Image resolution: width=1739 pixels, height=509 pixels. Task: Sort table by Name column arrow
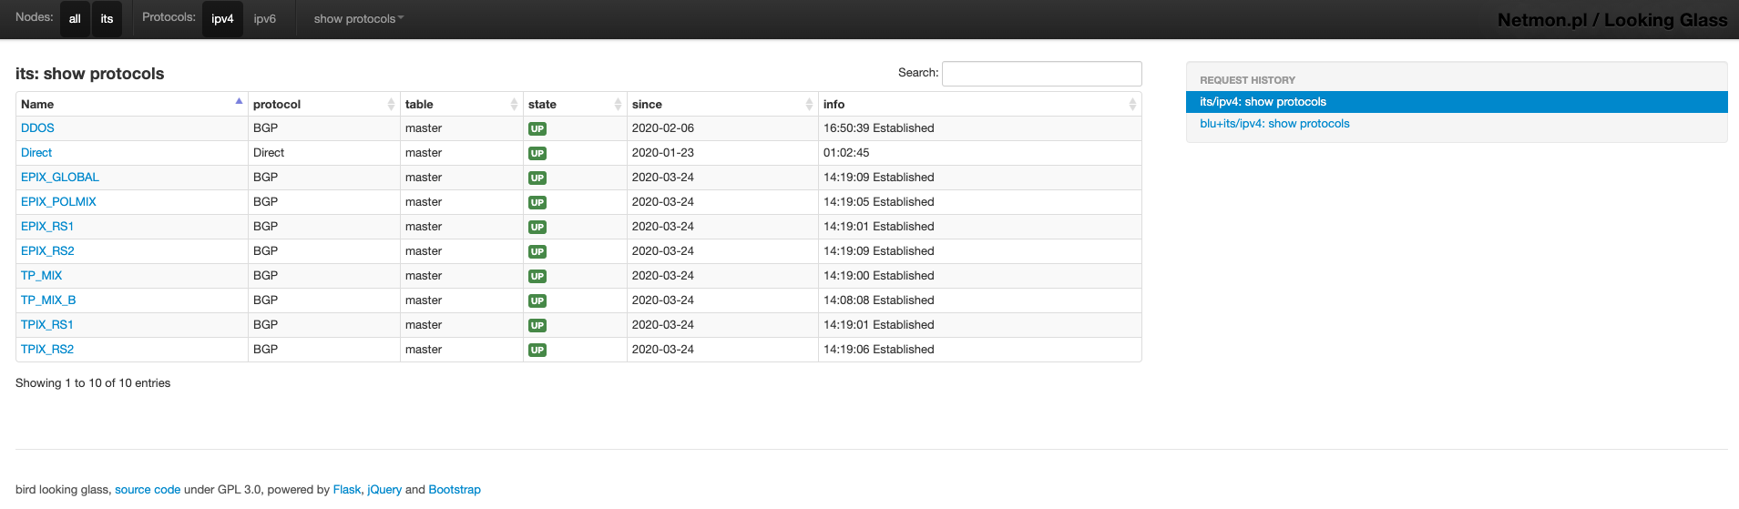(x=239, y=102)
